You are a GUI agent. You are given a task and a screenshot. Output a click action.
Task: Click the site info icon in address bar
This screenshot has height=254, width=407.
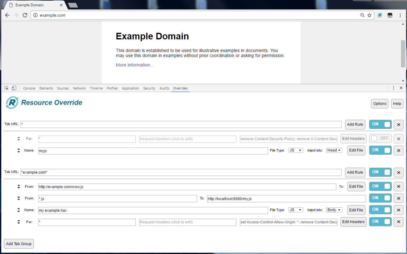[35, 15]
